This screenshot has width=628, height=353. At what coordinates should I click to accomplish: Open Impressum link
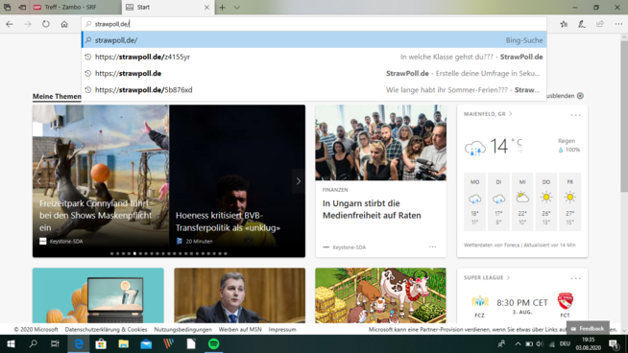(x=282, y=329)
